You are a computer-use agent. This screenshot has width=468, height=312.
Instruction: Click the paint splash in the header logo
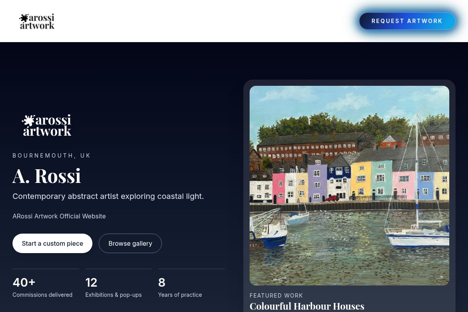pyautogui.click(x=24, y=18)
